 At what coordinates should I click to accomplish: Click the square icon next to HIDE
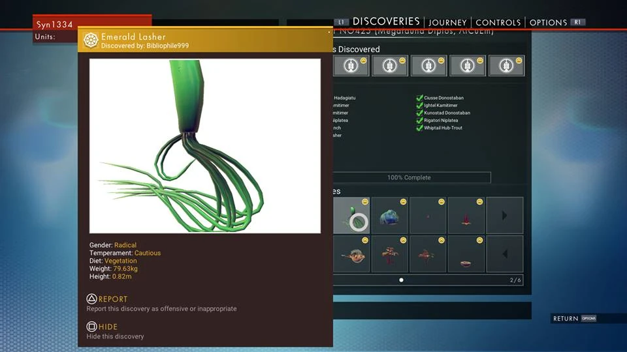coord(91,327)
